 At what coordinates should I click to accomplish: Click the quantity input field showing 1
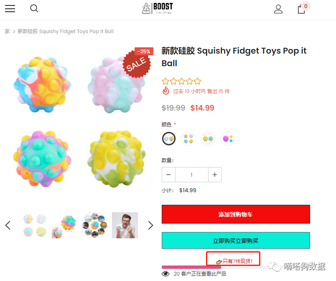(191, 175)
